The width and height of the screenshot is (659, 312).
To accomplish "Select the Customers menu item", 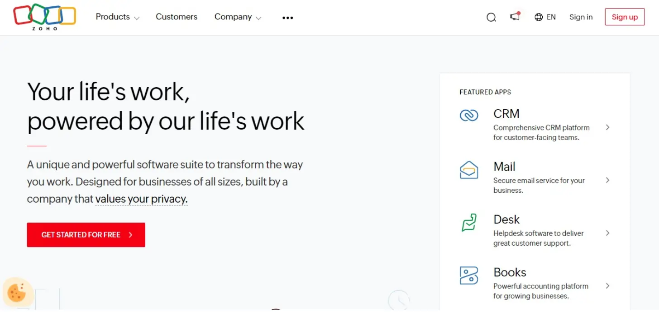I will pos(177,17).
